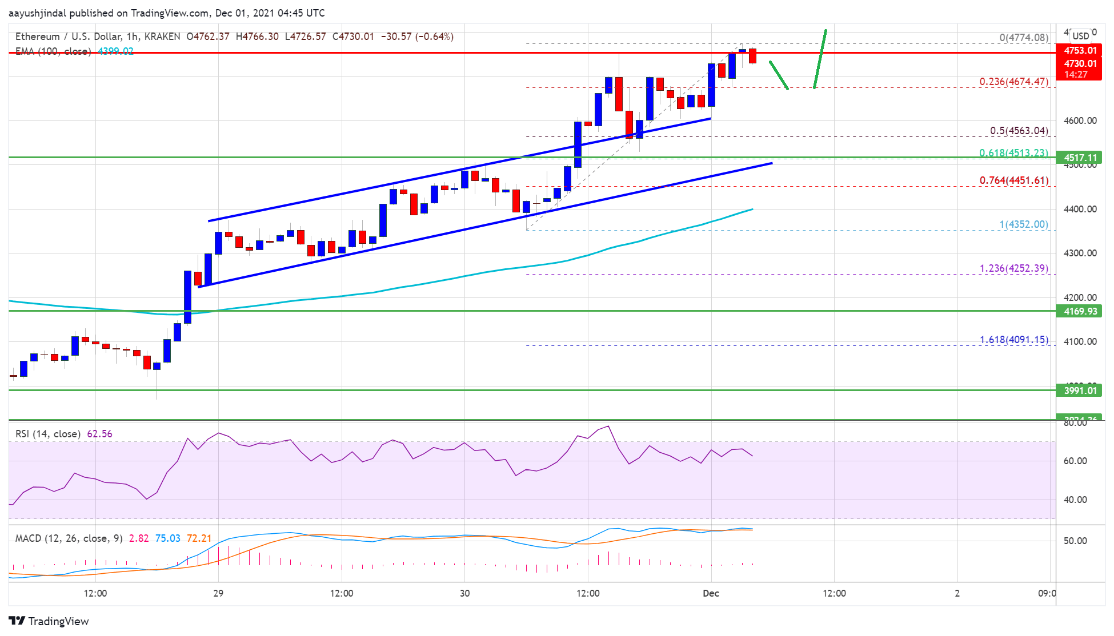Viewport: 1114px width, 636px height.
Task: Click the MACD signal value 72.21
Action: click(199, 538)
